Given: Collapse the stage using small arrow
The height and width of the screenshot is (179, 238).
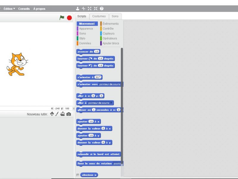Looking at the screenshot, I should (x=73, y=109).
